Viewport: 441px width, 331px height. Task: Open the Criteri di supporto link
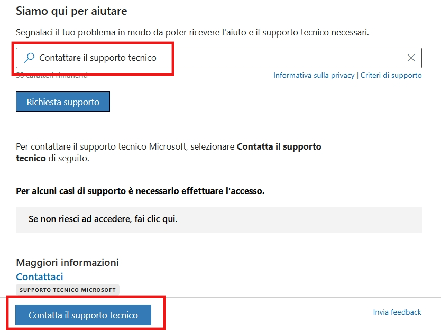point(391,76)
